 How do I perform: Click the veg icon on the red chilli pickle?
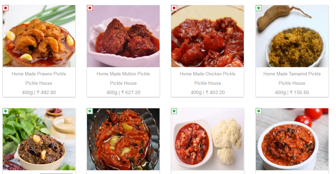point(90,111)
